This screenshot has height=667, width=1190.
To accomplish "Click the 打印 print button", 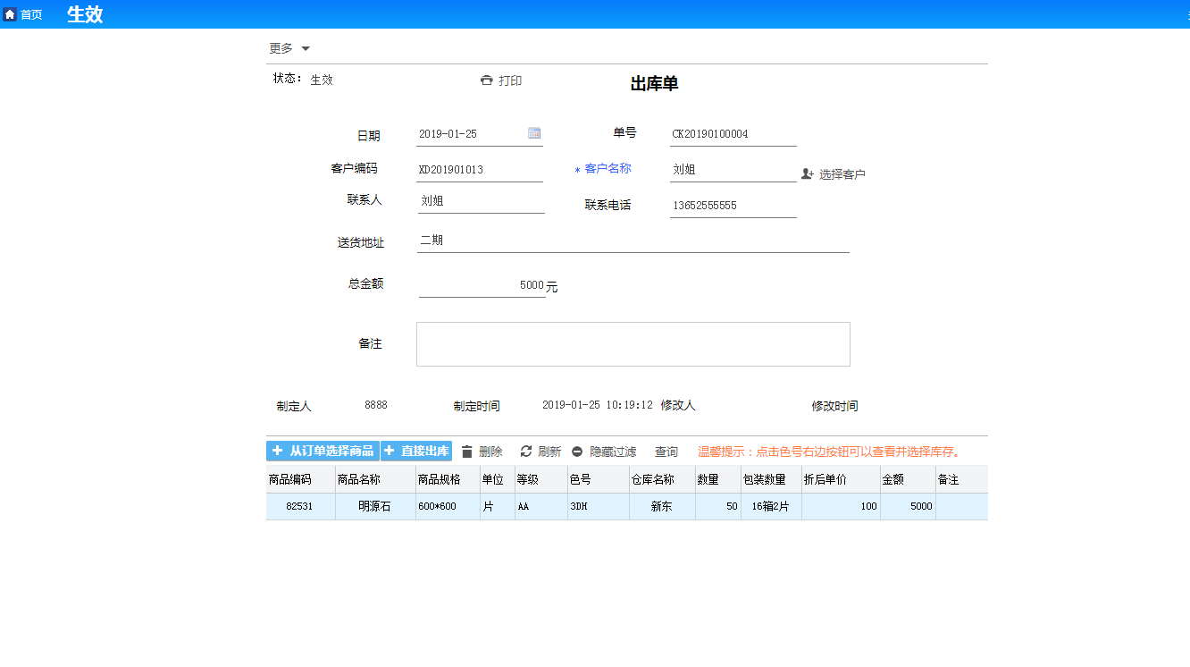I will click(x=510, y=80).
